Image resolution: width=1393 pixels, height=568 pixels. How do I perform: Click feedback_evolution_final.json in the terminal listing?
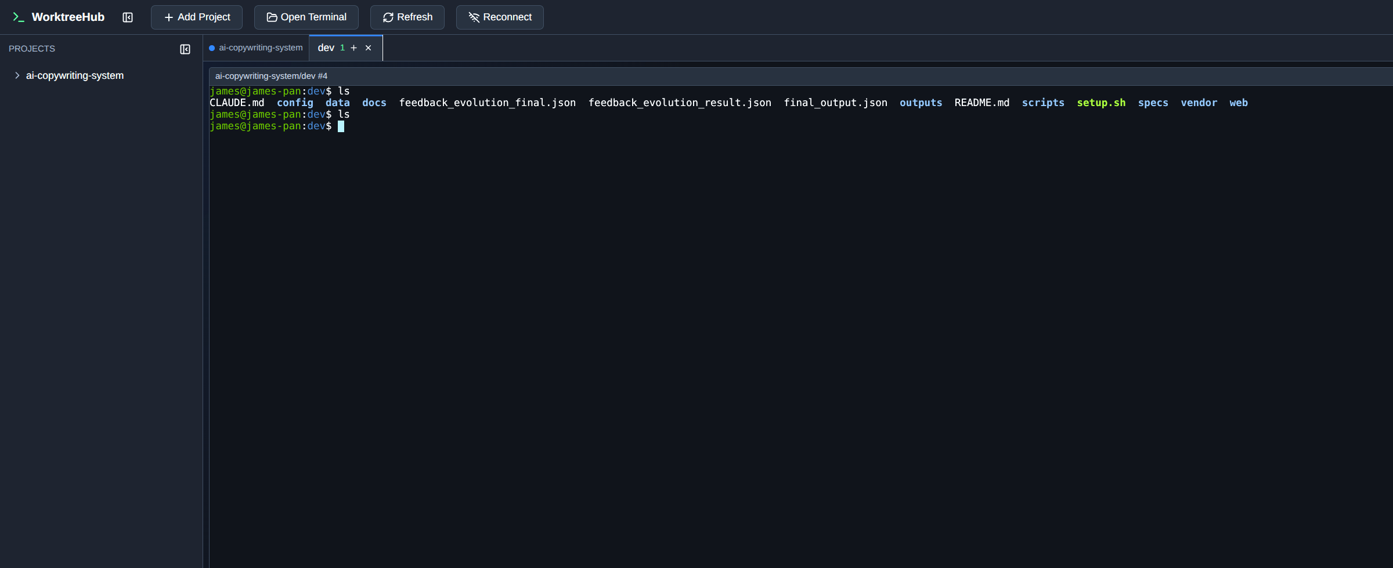tap(488, 103)
